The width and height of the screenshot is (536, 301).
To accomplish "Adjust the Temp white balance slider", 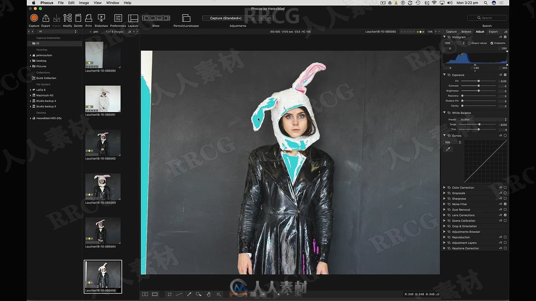I will [479, 125].
